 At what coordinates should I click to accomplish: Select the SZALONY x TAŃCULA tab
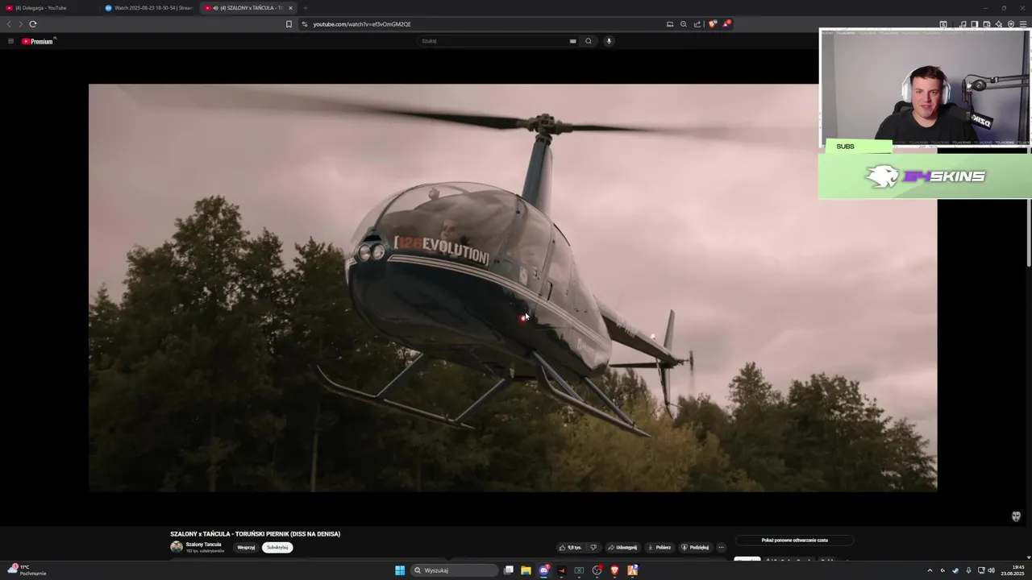pyautogui.click(x=250, y=8)
